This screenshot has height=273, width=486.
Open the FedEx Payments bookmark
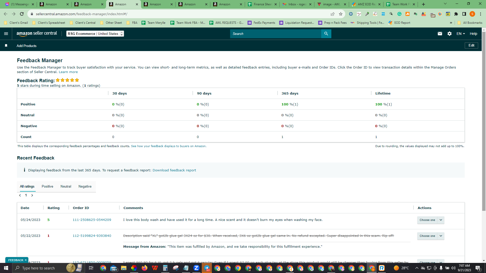click(261, 23)
